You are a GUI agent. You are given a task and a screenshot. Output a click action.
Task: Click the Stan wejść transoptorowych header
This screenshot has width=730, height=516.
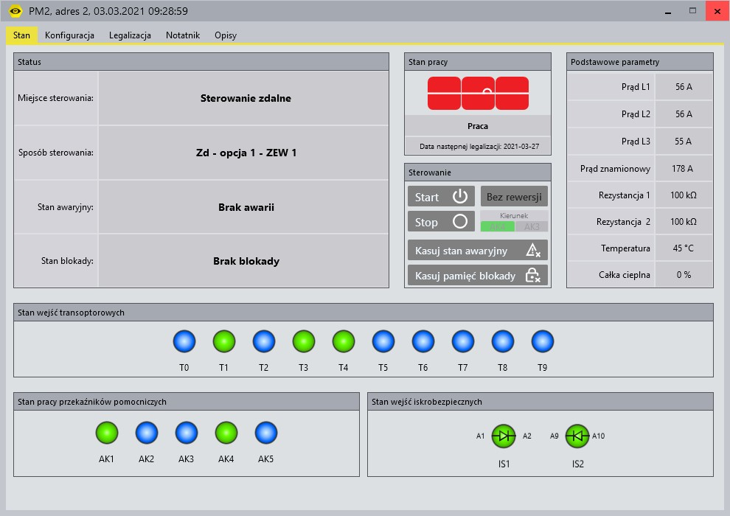coord(363,313)
